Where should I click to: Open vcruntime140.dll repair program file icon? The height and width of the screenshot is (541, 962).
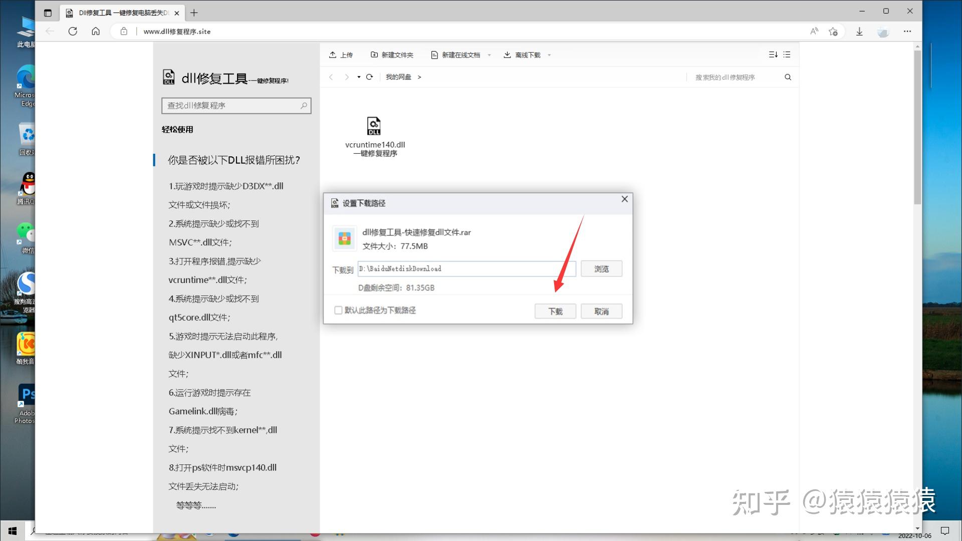tap(374, 126)
